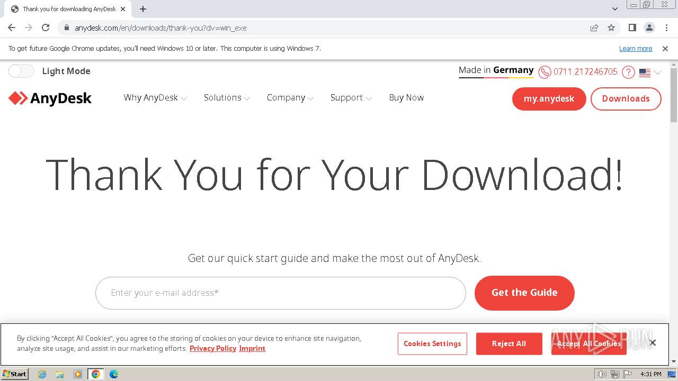Viewport: 678px width, 381px height.
Task: Open the Imprint link
Action: coord(252,348)
